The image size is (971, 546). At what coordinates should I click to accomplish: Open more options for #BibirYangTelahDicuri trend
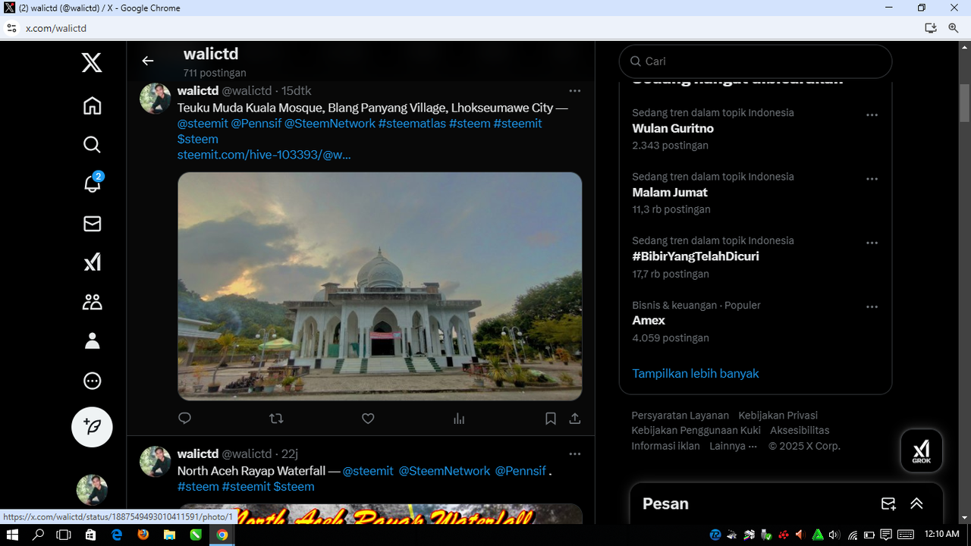(872, 243)
